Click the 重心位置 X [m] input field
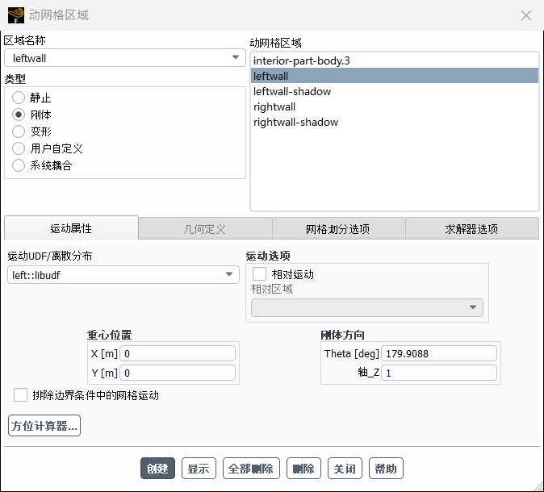 pos(178,353)
